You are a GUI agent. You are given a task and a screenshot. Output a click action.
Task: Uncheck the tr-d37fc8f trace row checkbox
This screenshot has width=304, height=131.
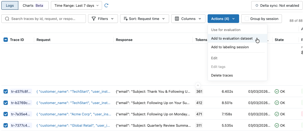tap(6, 92)
